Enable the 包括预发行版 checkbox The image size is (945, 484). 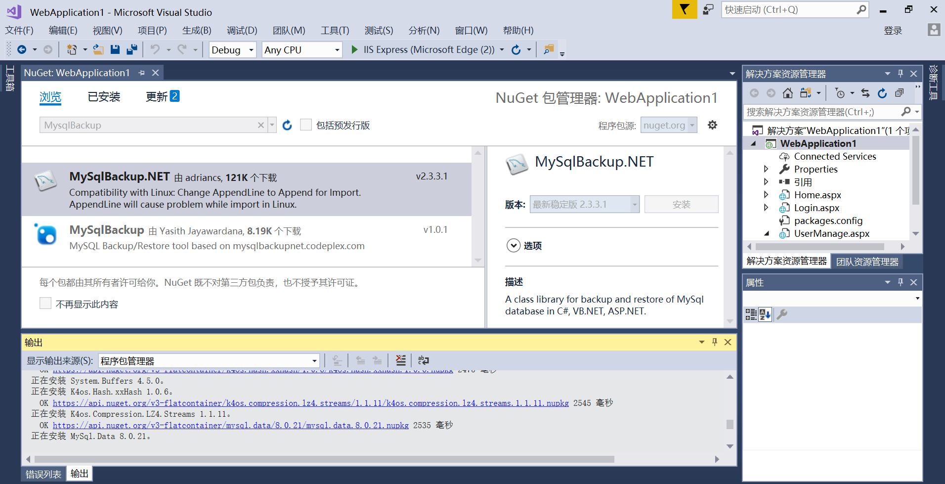pyautogui.click(x=306, y=125)
